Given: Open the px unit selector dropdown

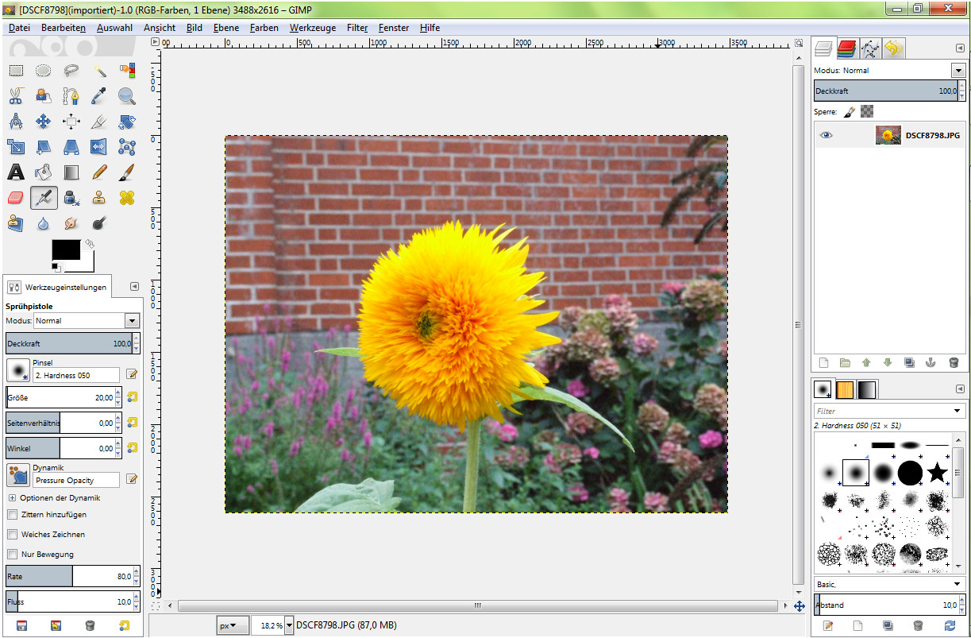Looking at the screenshot, I should click(233, 625).
